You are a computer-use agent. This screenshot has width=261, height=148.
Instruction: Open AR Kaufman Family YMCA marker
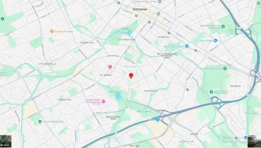coord(211,92)
